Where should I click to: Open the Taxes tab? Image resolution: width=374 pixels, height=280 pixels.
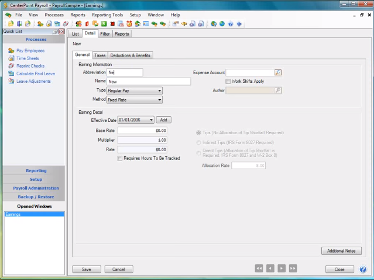[x=99, y=55]
